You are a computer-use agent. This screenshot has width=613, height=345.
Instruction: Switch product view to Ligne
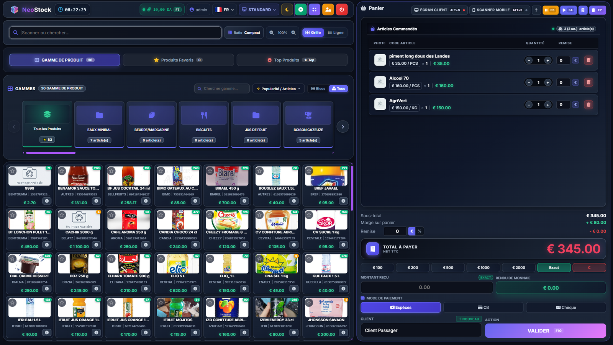tap(336, 33)
